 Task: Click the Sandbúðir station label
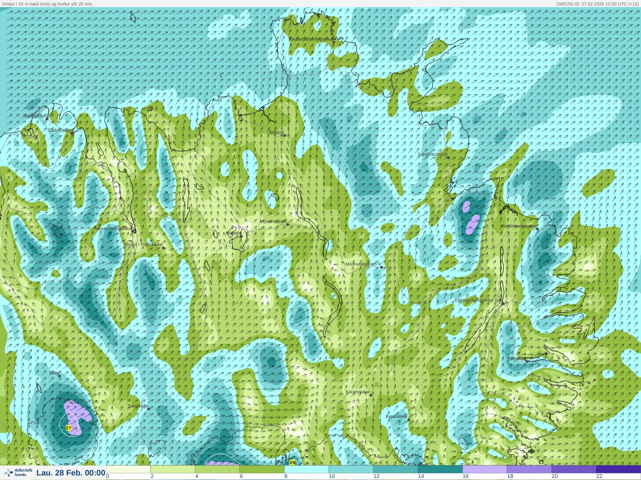[x=138, y=406]
